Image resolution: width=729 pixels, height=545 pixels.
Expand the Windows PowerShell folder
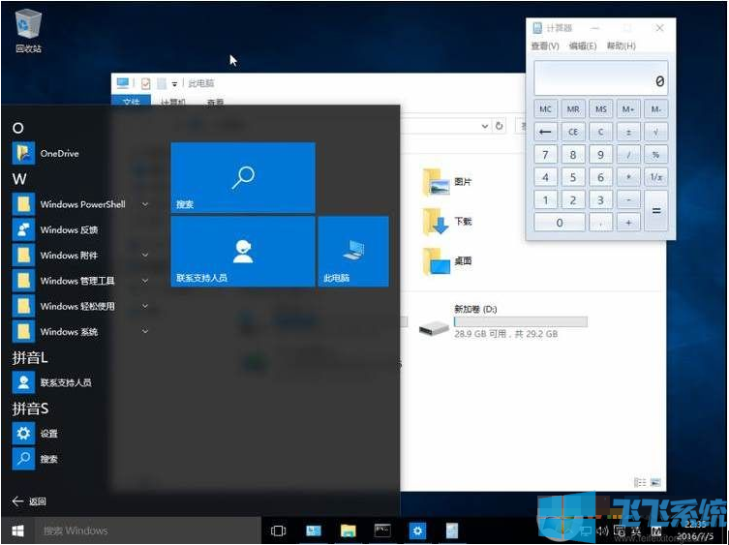(145, 204)
